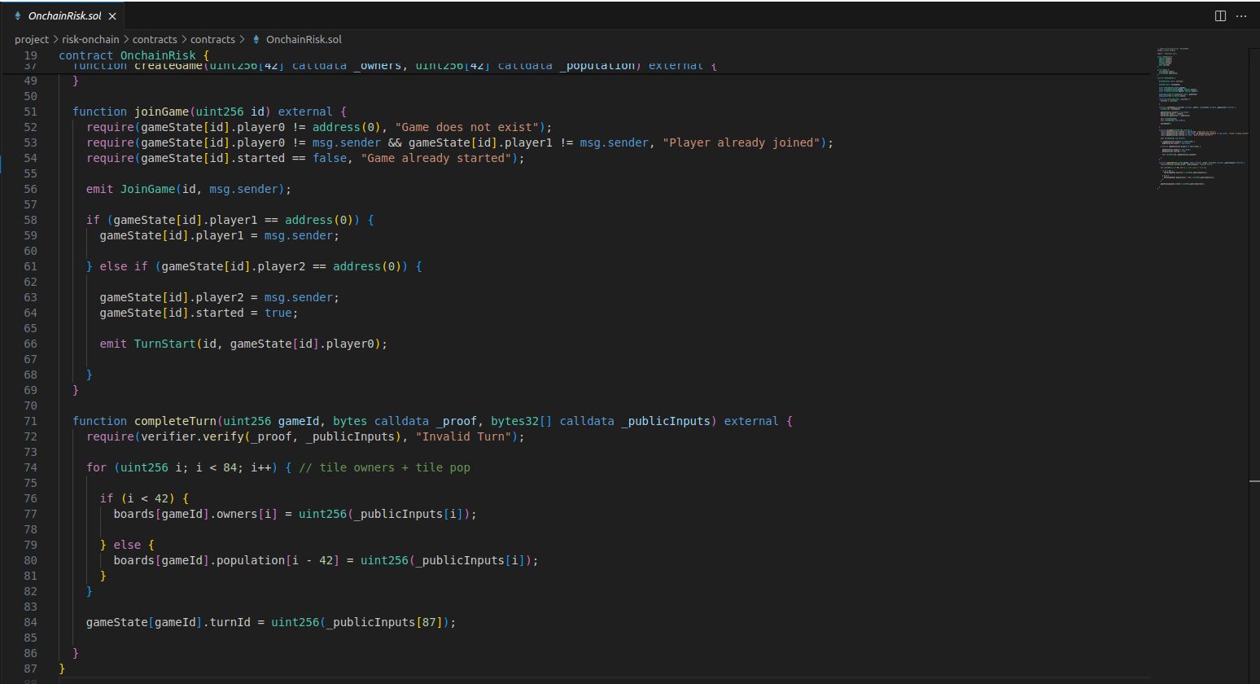Click 'population[i - 42]' on line 80
Screen dimensions: 1260x684
point(278,560)
